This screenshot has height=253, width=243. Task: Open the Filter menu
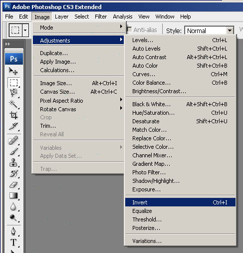(101, 17)
